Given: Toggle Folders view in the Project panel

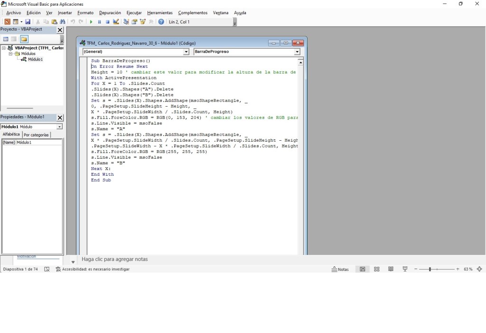Looking at the screenshot, I should [24, 39].
